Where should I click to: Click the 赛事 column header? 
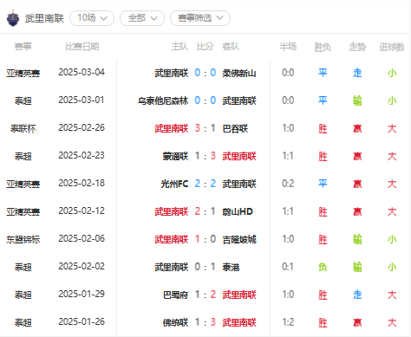point(23,47)
